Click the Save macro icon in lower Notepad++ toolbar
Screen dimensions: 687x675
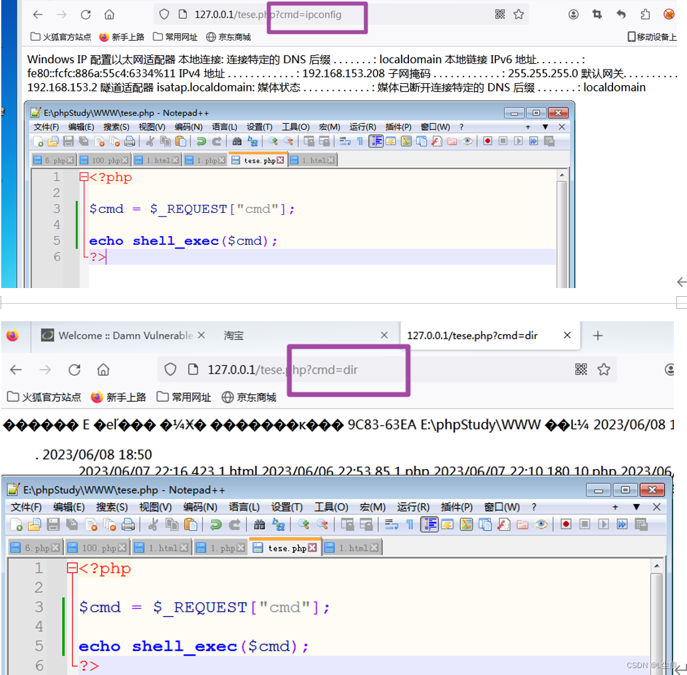click(641, 524)
